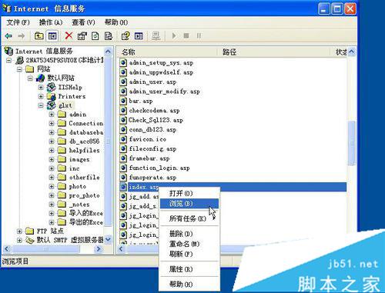The image size is (385, 293).
Task: Click tree pane scroll up arrow
Action: tap(108, 52)
